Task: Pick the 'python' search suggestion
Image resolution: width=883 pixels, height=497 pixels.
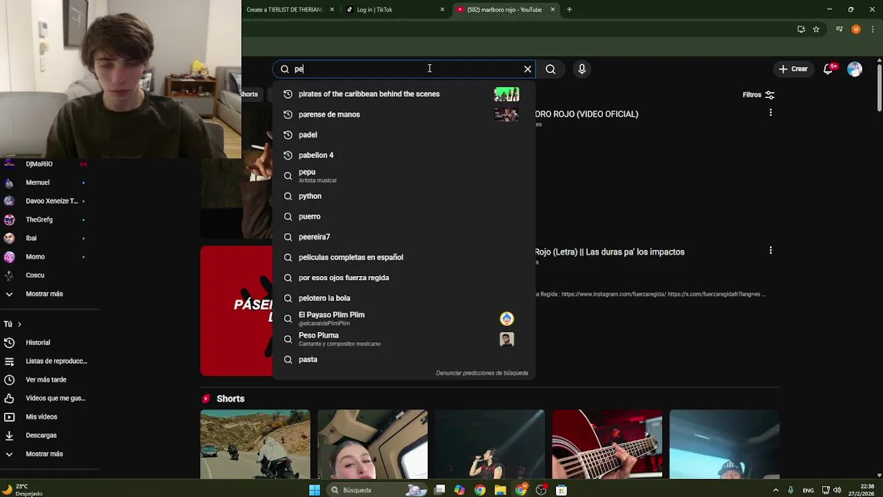Action: (x=404, y=196)
